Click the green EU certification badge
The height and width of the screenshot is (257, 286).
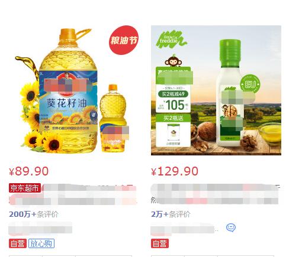click(x=250, y=84)
